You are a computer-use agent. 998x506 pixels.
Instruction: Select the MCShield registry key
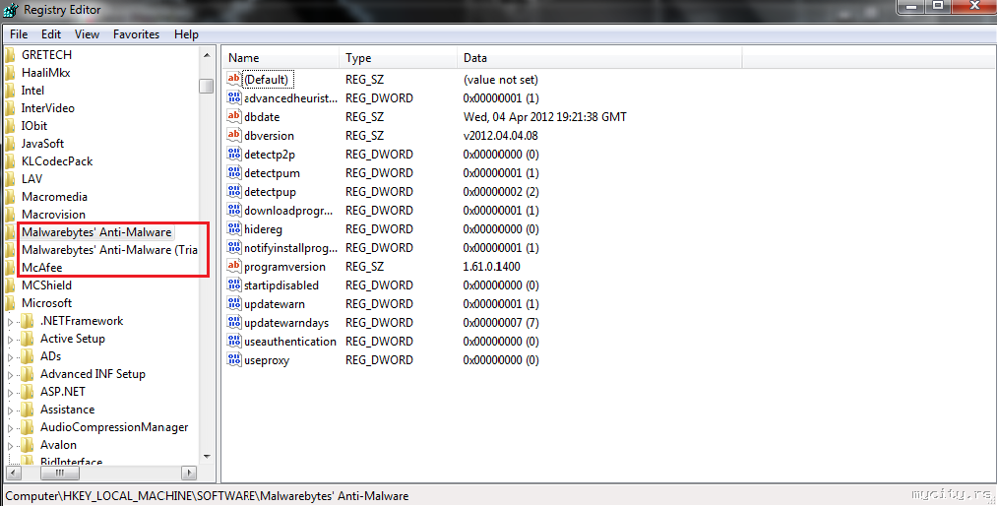pos(46,285)
